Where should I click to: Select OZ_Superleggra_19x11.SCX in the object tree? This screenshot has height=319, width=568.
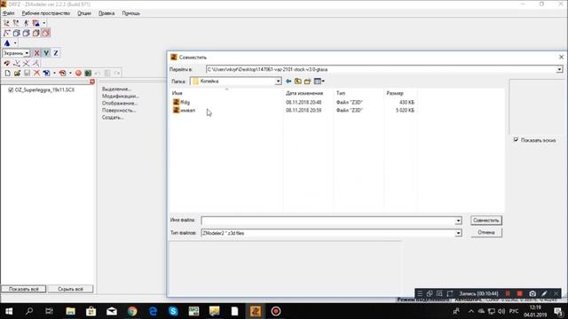pyautogui.click(x=44, y=89)
